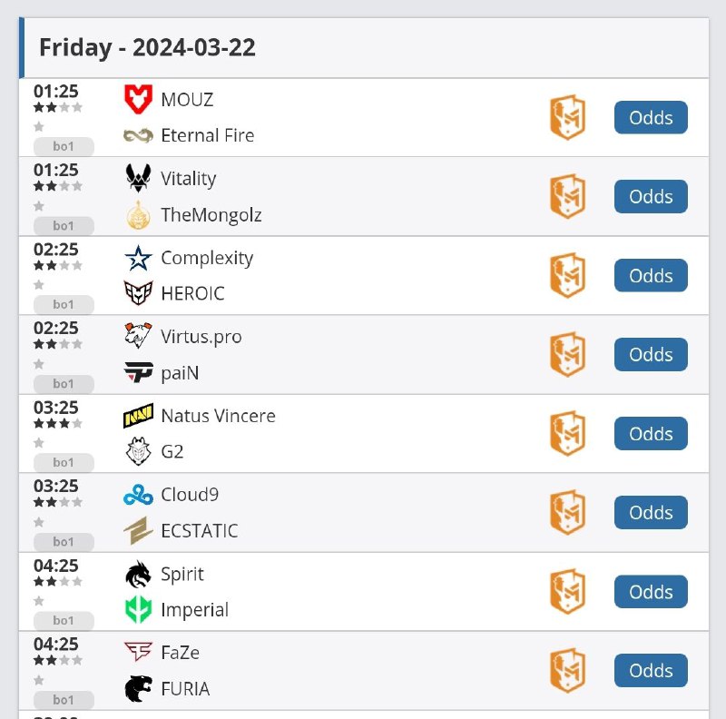Click the Natus Vincere logo
Image resolution: width=726 pixels, height=719 pixels.
pyautogui.click(x=138, y=416)
